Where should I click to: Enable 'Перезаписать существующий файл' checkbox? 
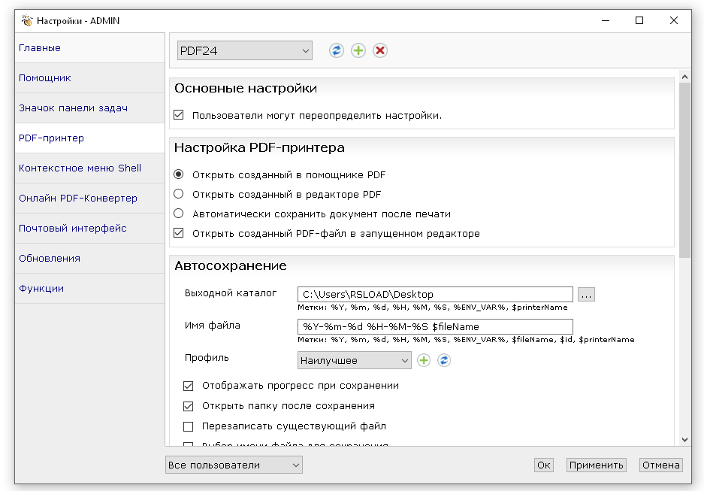pyautogui.click(x=189, y=426)
